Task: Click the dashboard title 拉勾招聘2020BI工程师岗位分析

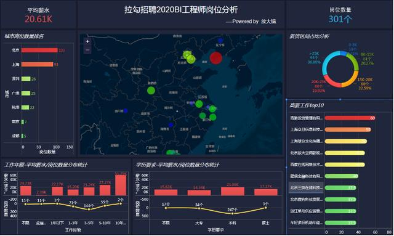Action: 181,10
